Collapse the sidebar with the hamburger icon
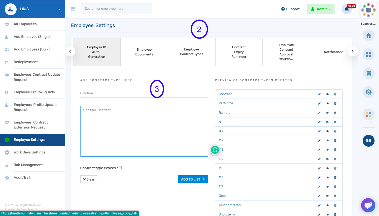379x216 pixels. coord(73,9)
